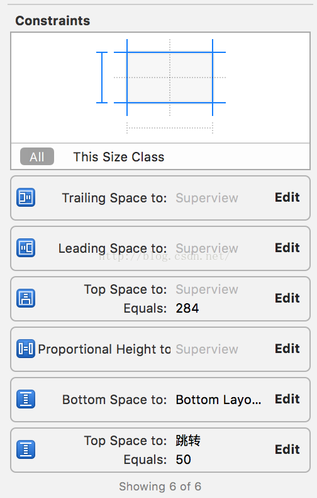Toggle the leading edge constraint strut

pyautogui.click(x=127, y=78)
